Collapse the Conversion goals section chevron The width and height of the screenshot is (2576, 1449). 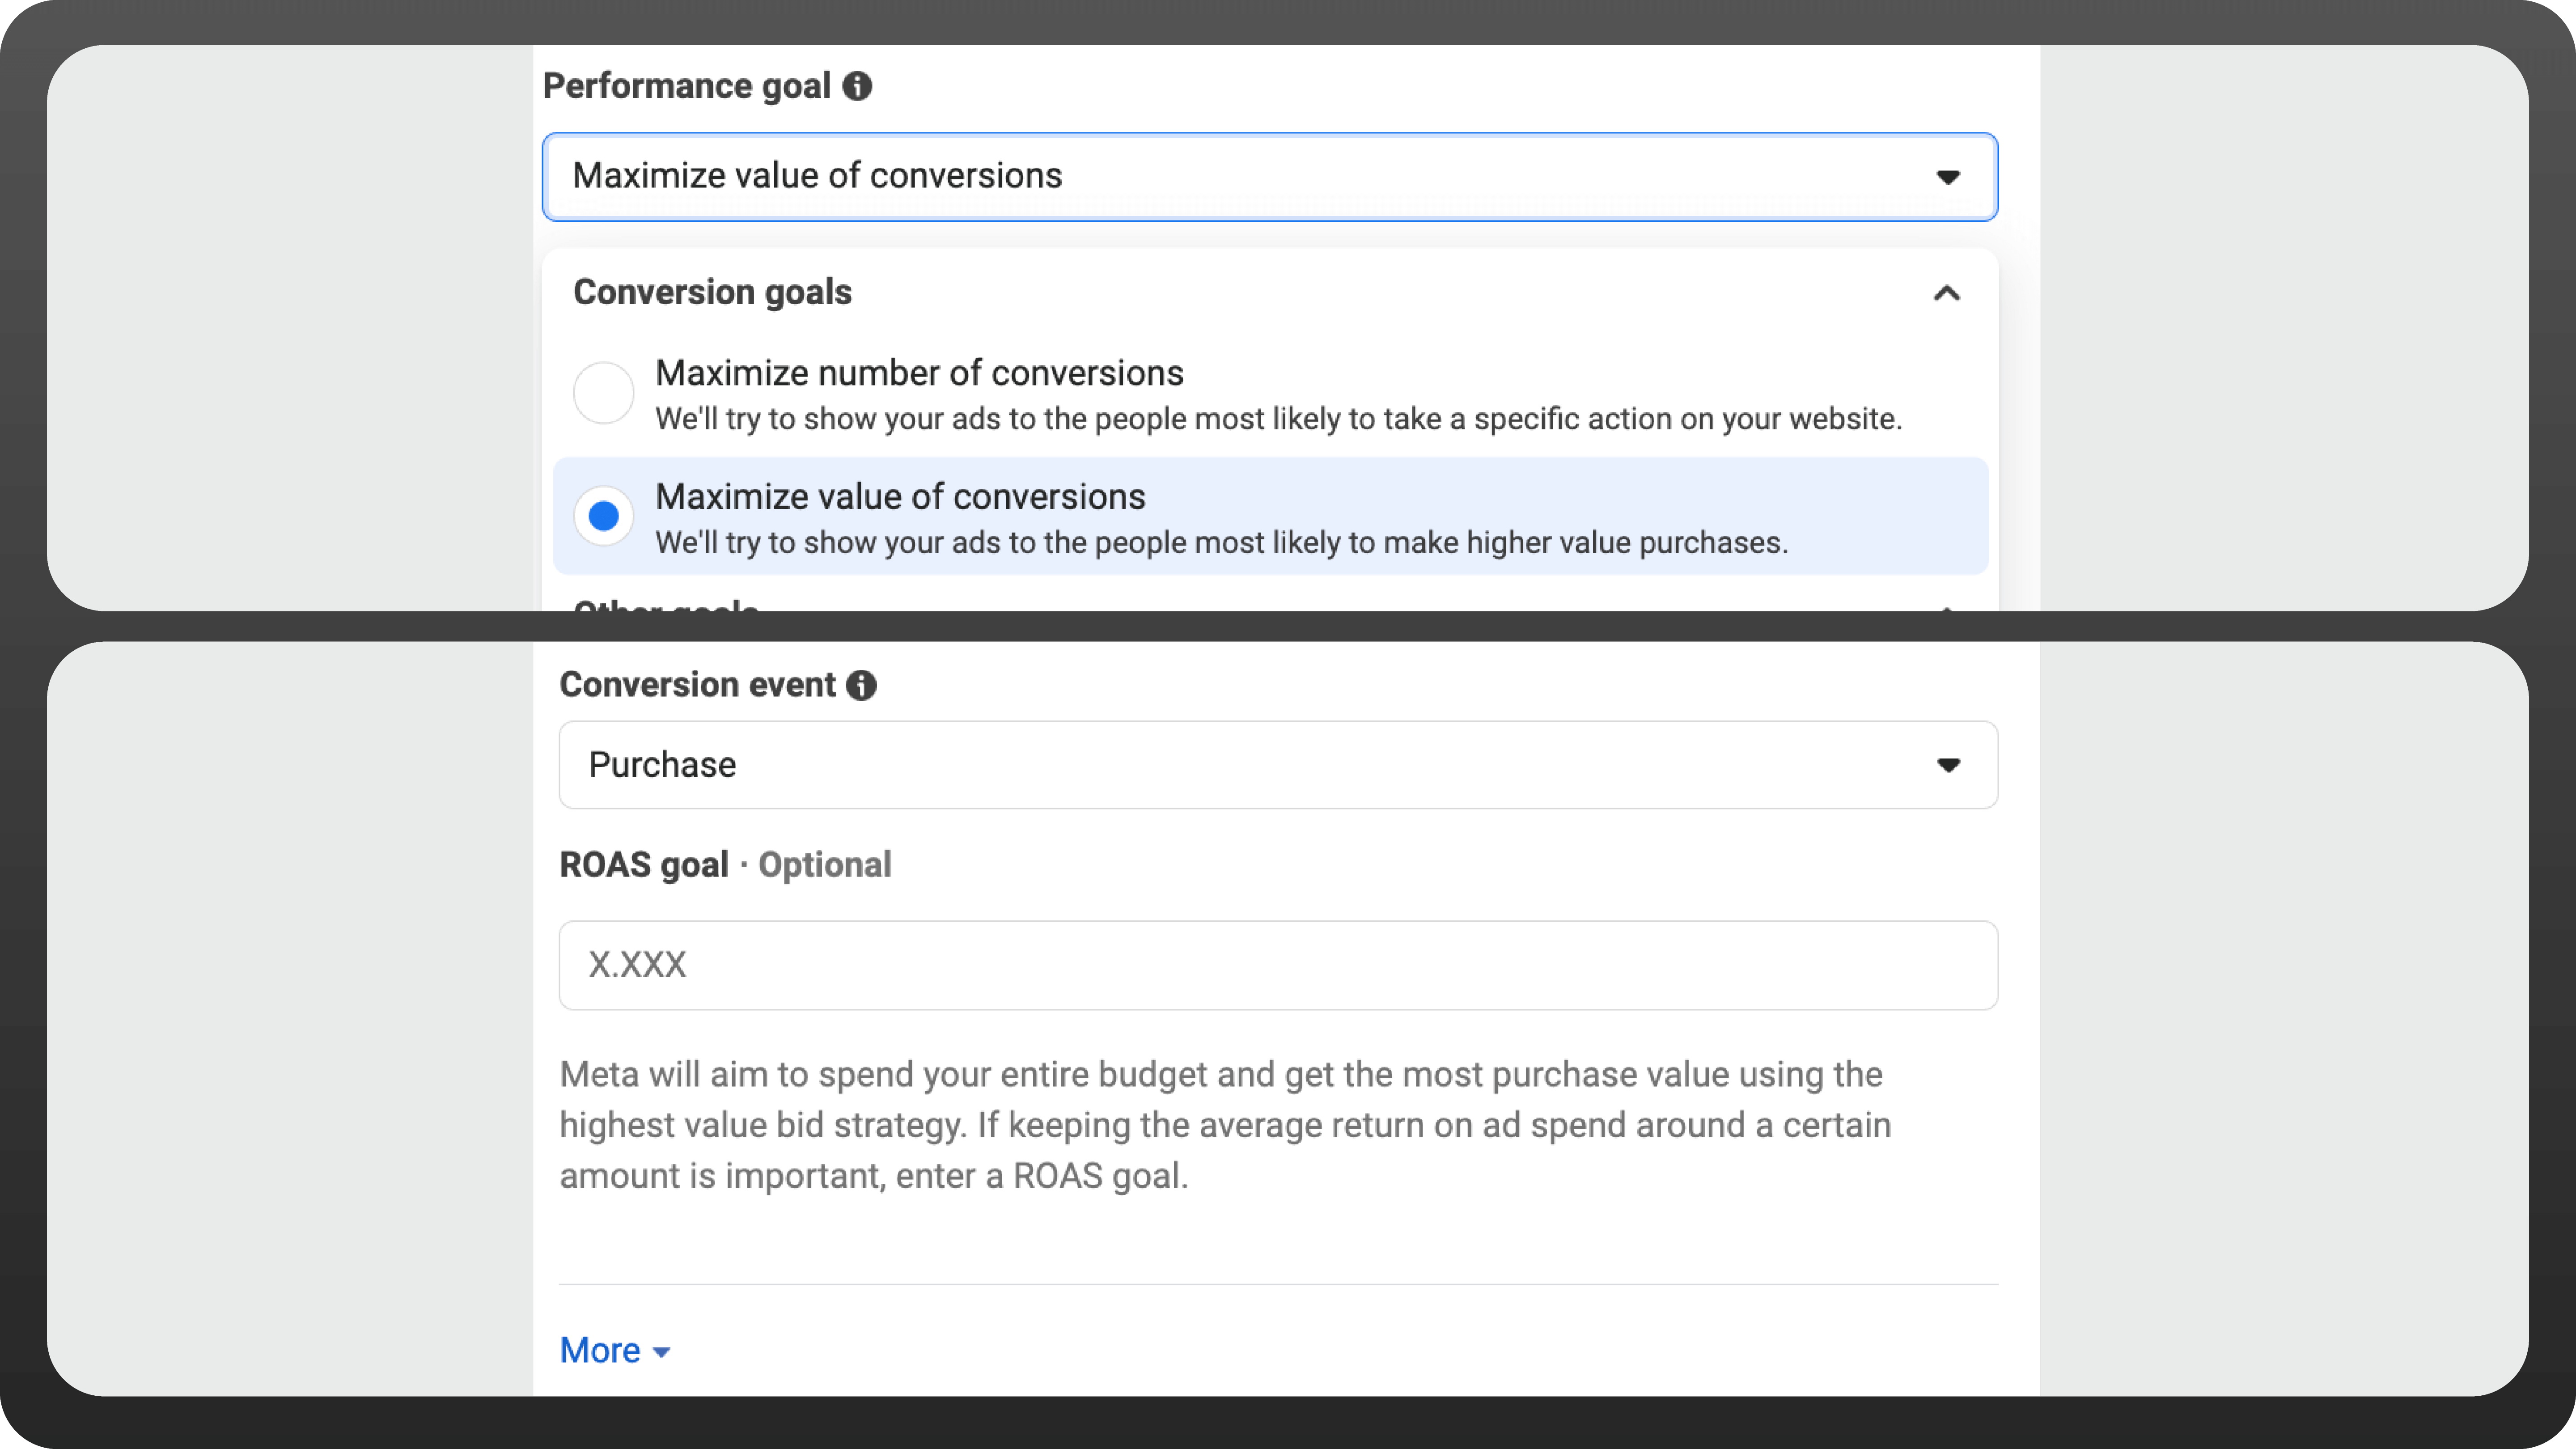tap(1946, 293)
